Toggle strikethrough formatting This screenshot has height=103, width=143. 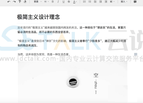(x=69, y=2)
